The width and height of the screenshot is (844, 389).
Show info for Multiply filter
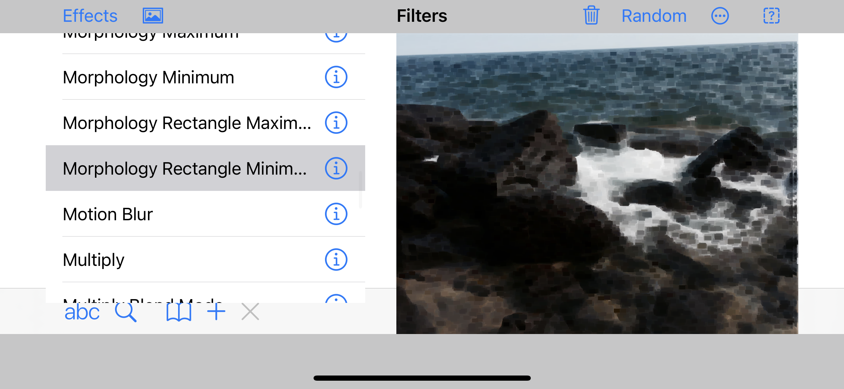tap(336, 260)
